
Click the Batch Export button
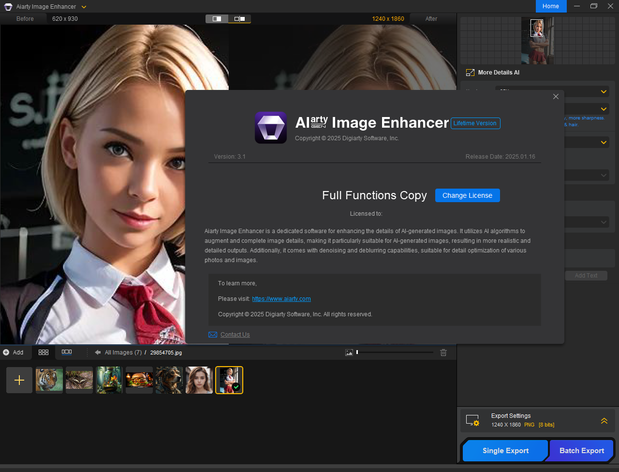[x=582, y=451]
